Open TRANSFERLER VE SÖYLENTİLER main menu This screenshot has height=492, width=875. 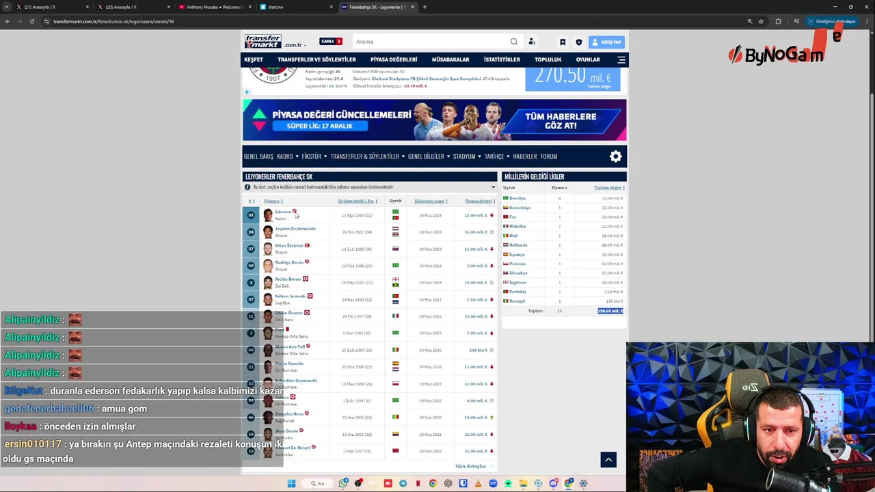(317, 59)
